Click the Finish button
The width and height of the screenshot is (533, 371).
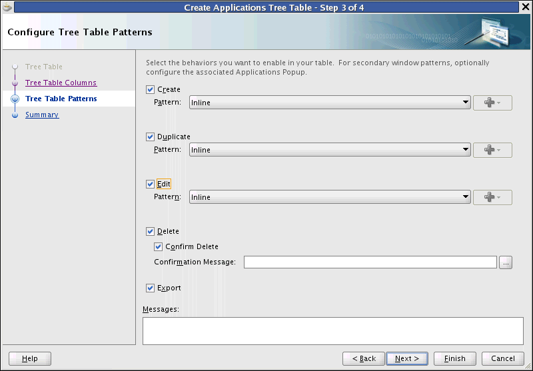click(x=455, y=358)
